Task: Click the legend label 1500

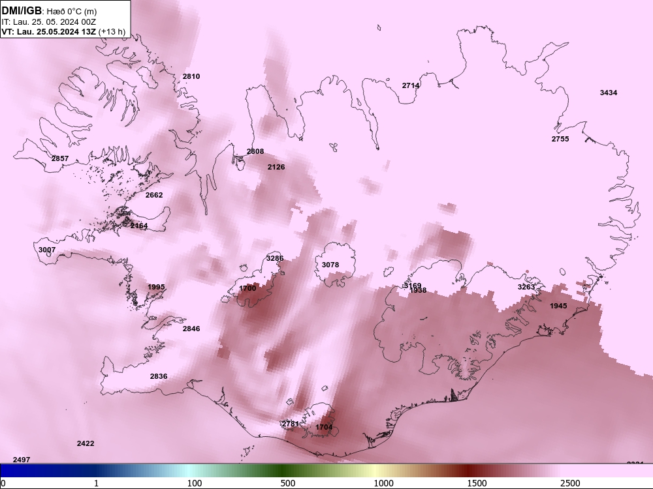Action: click(477, 483)
